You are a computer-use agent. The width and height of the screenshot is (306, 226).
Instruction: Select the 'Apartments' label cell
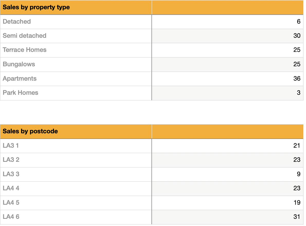(x=20, y=79)
